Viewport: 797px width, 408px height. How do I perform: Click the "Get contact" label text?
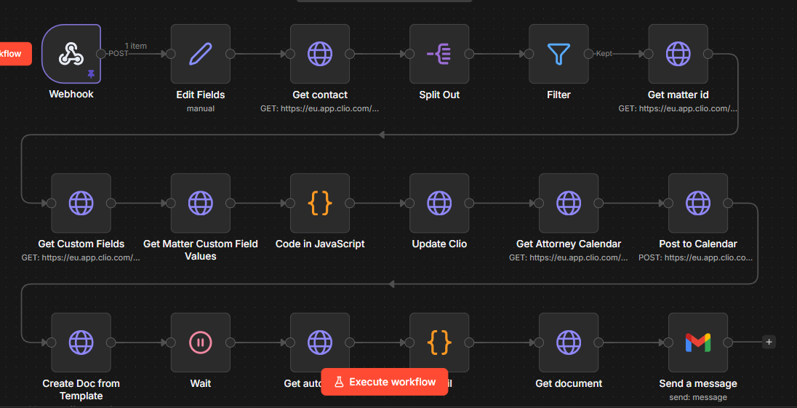pos(320,95)
